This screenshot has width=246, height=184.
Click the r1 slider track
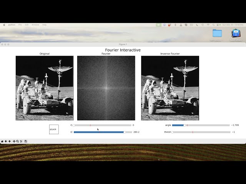(103, 125)
